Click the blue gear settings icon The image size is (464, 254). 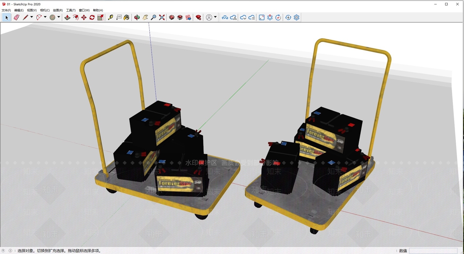point(296,17)
